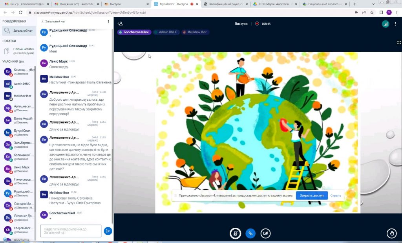
Task: Open chat options three-dot menu
Action: point(109,22)
